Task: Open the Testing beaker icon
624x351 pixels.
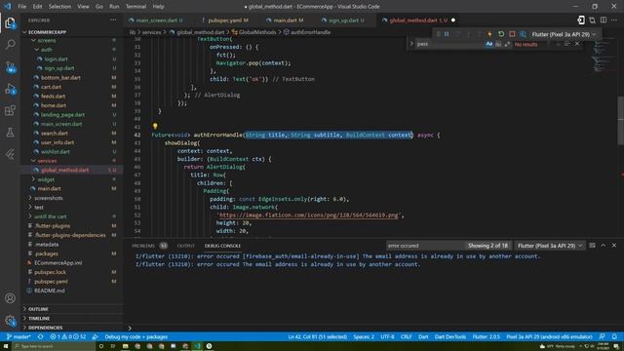Action: point(10,133)
